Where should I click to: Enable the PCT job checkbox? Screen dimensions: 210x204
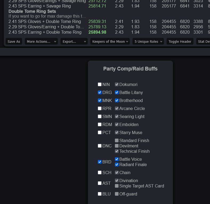coord(100,132)
